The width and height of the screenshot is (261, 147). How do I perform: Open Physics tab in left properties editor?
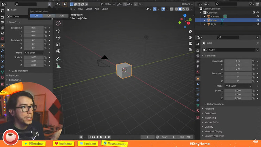coord(2,61)
